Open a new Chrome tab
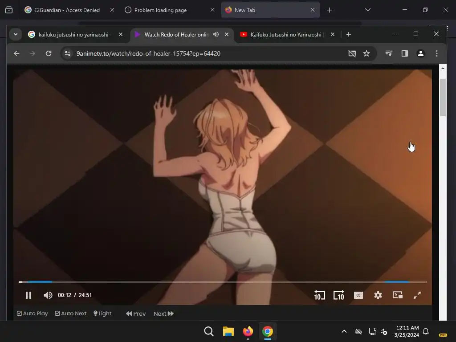Image resolution: width=456 pixels, height=342 pixels. [348, 34]
